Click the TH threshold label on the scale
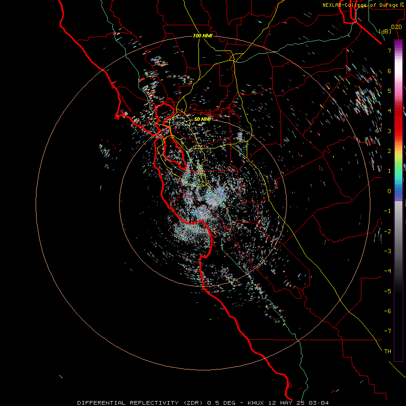The height and width of the screenshot is (406, 406). tap(388, 351)
